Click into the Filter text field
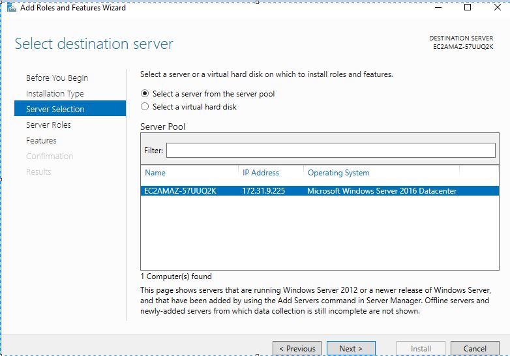Image resolution: width=510 pixels, height=356 pixels. pos(331,151)
